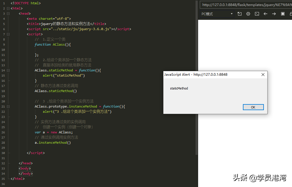Click alert("staticMethod") on line 15

(x=64, y=75)
